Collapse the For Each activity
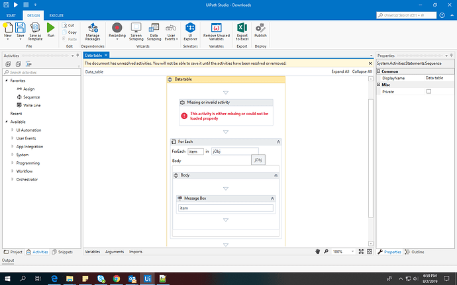Image resolution: width=457 pixels, height=285 pixels. pos(278,142)
